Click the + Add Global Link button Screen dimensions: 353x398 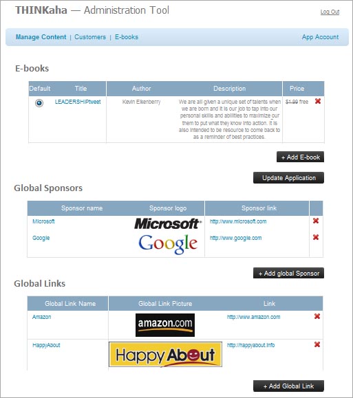289,386
